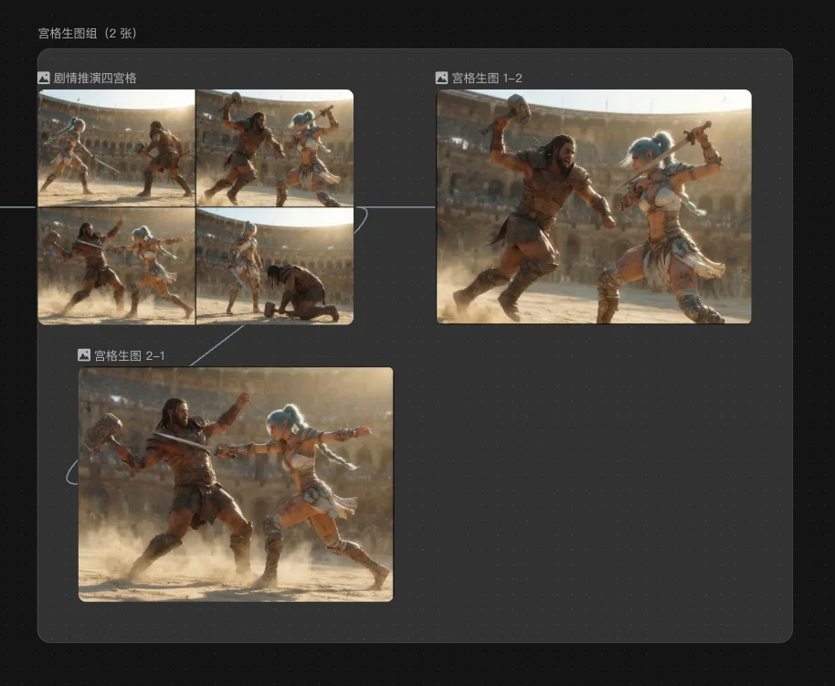Viewport: 835px width, 686px height.
Task: Click incoming connection line left of four-grid
Action: point(18,207)
